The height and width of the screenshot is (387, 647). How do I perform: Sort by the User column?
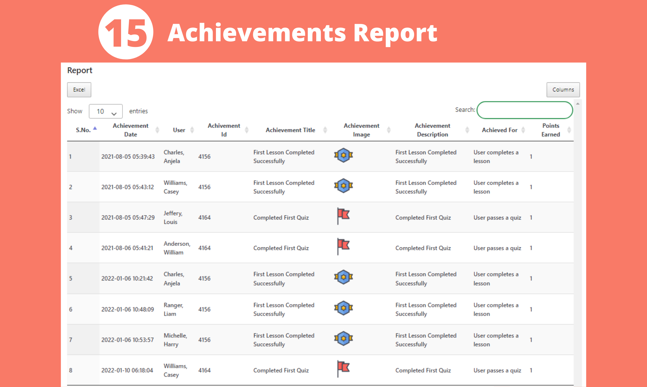(x=179, y=130)
